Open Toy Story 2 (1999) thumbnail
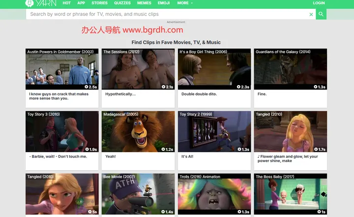The image size is (354, 217). (x=214, y=131)
